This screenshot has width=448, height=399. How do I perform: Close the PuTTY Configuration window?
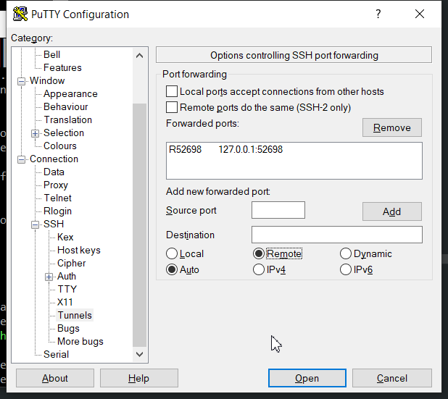pyautogui.click(x=420, y=14)
